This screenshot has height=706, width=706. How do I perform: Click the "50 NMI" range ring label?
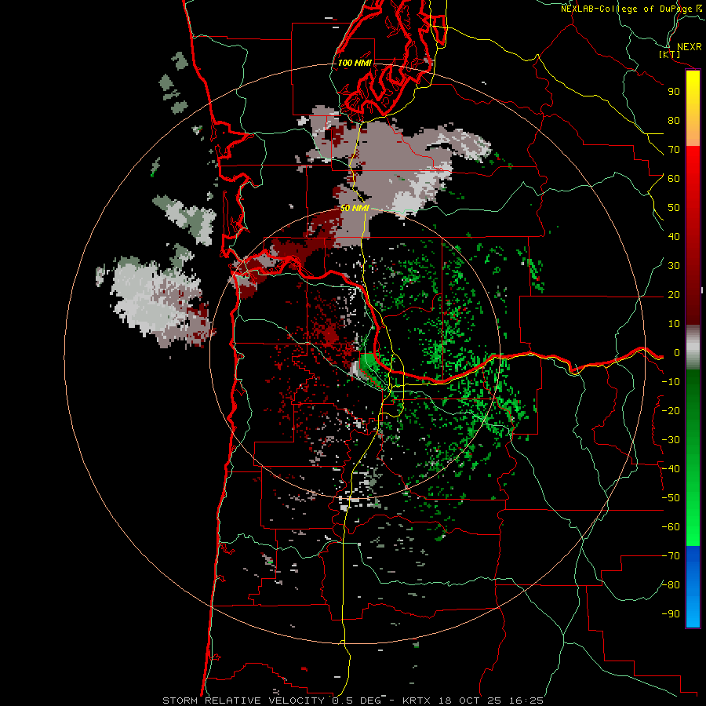[x=355, y=208]
